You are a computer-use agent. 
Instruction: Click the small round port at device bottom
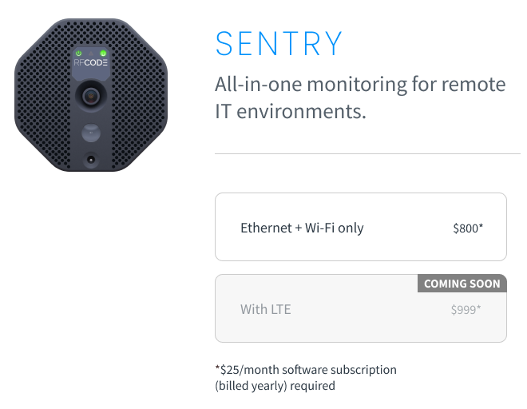point(91,160)
